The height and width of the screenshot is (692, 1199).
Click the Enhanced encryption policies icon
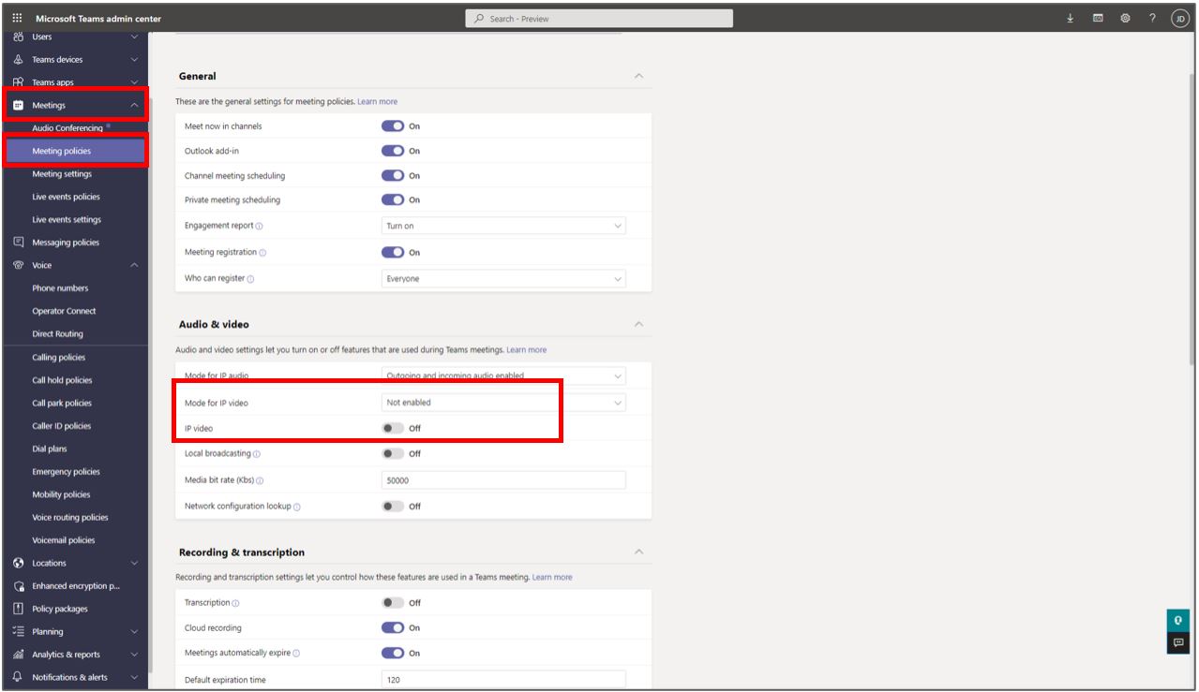coord(17,585)
